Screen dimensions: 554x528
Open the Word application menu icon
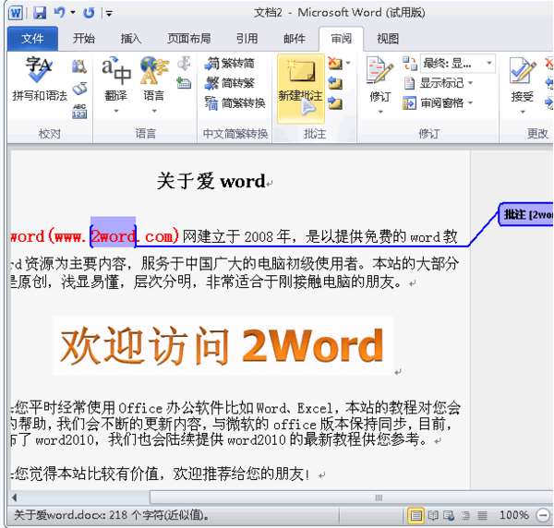16,14
